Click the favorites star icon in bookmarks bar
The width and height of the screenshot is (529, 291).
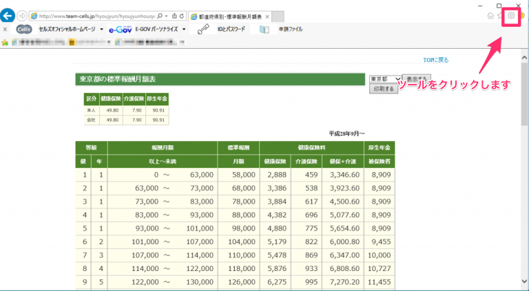5,43
